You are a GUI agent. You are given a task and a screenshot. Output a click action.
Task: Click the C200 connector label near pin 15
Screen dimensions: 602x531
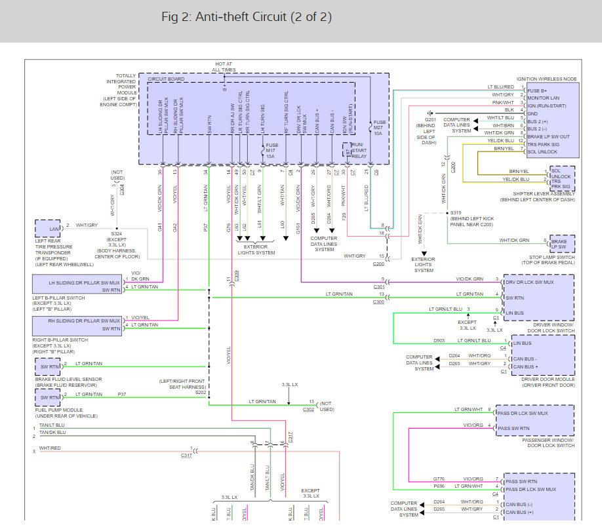point(378,264)
